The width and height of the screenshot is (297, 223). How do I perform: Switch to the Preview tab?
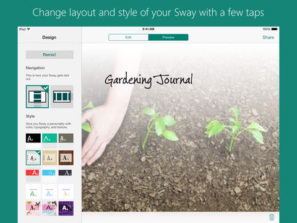point(168,37)
